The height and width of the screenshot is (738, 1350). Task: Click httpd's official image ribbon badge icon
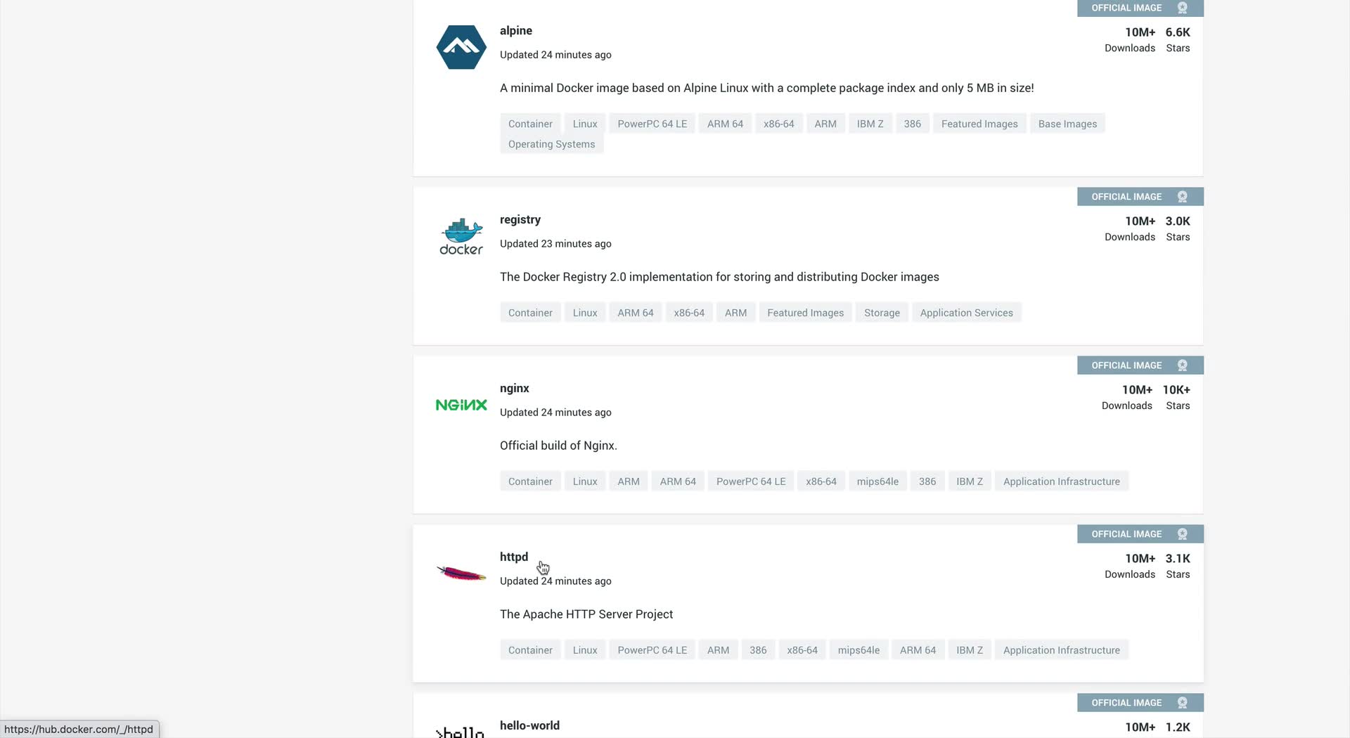1183,534
